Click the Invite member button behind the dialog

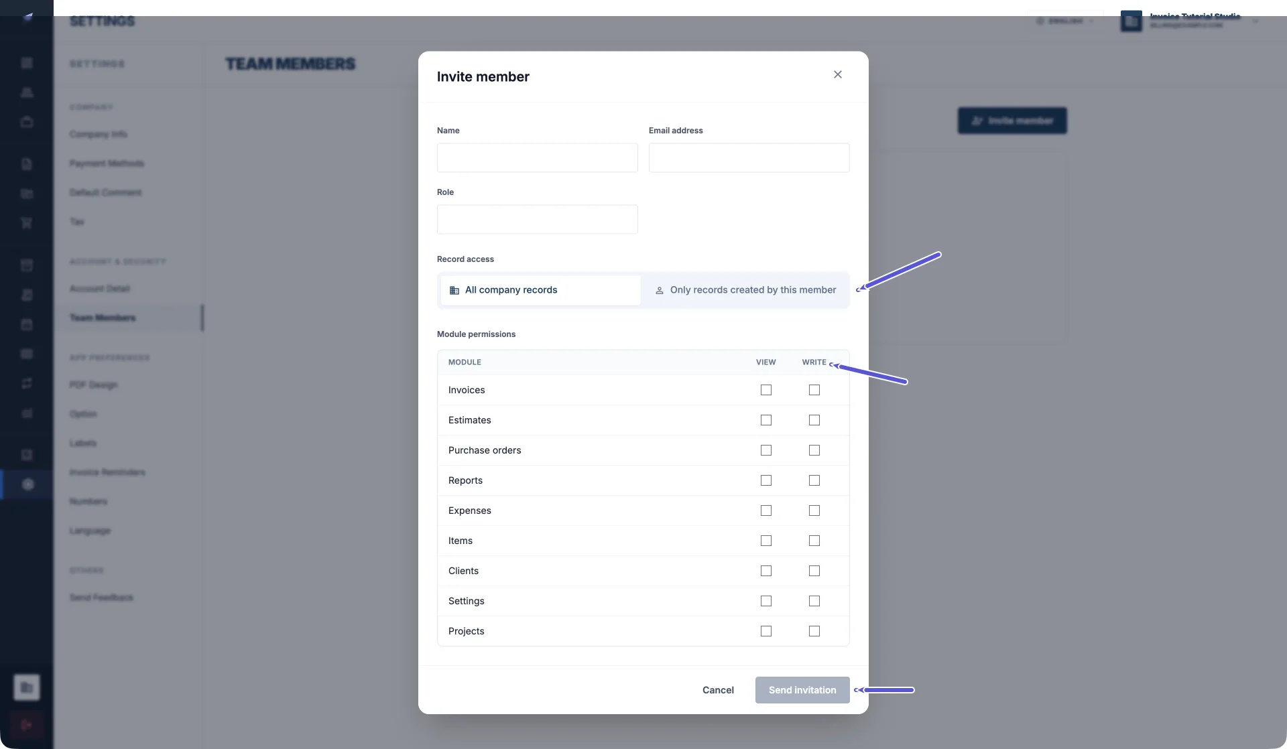[1012, 121]
